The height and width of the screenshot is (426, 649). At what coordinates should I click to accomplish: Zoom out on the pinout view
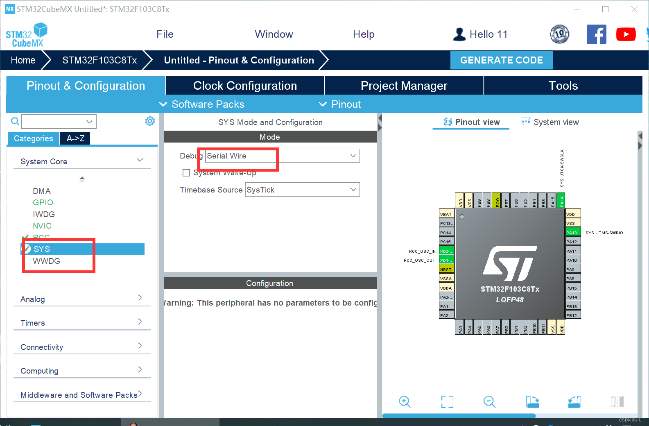(489, 401)
